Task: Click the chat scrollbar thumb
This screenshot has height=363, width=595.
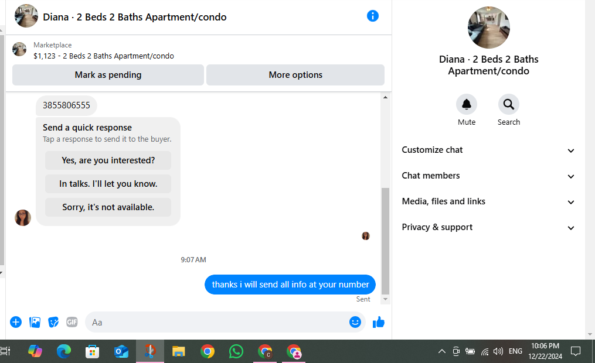Action: point(385,241)
